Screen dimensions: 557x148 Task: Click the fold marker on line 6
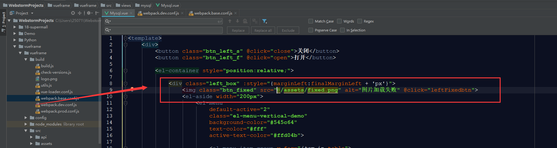[125, 71]
